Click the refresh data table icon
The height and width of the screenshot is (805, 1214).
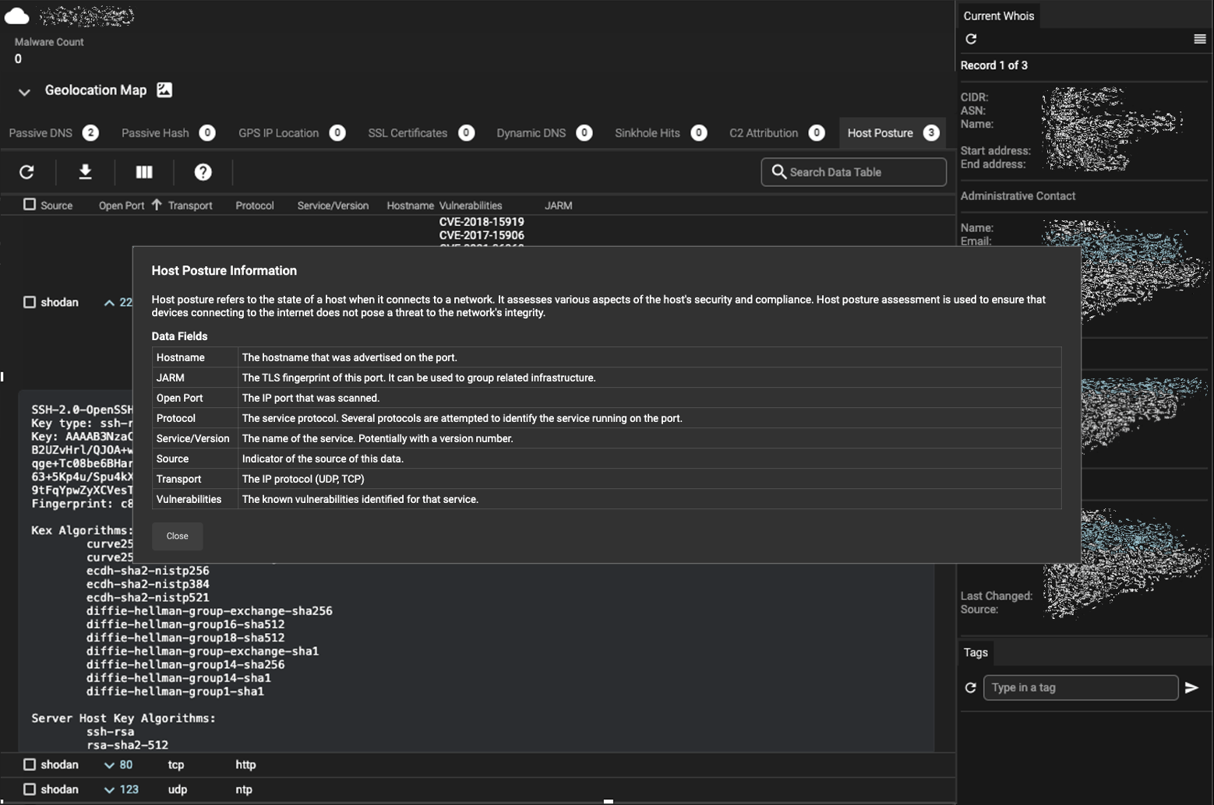point(26,172)
